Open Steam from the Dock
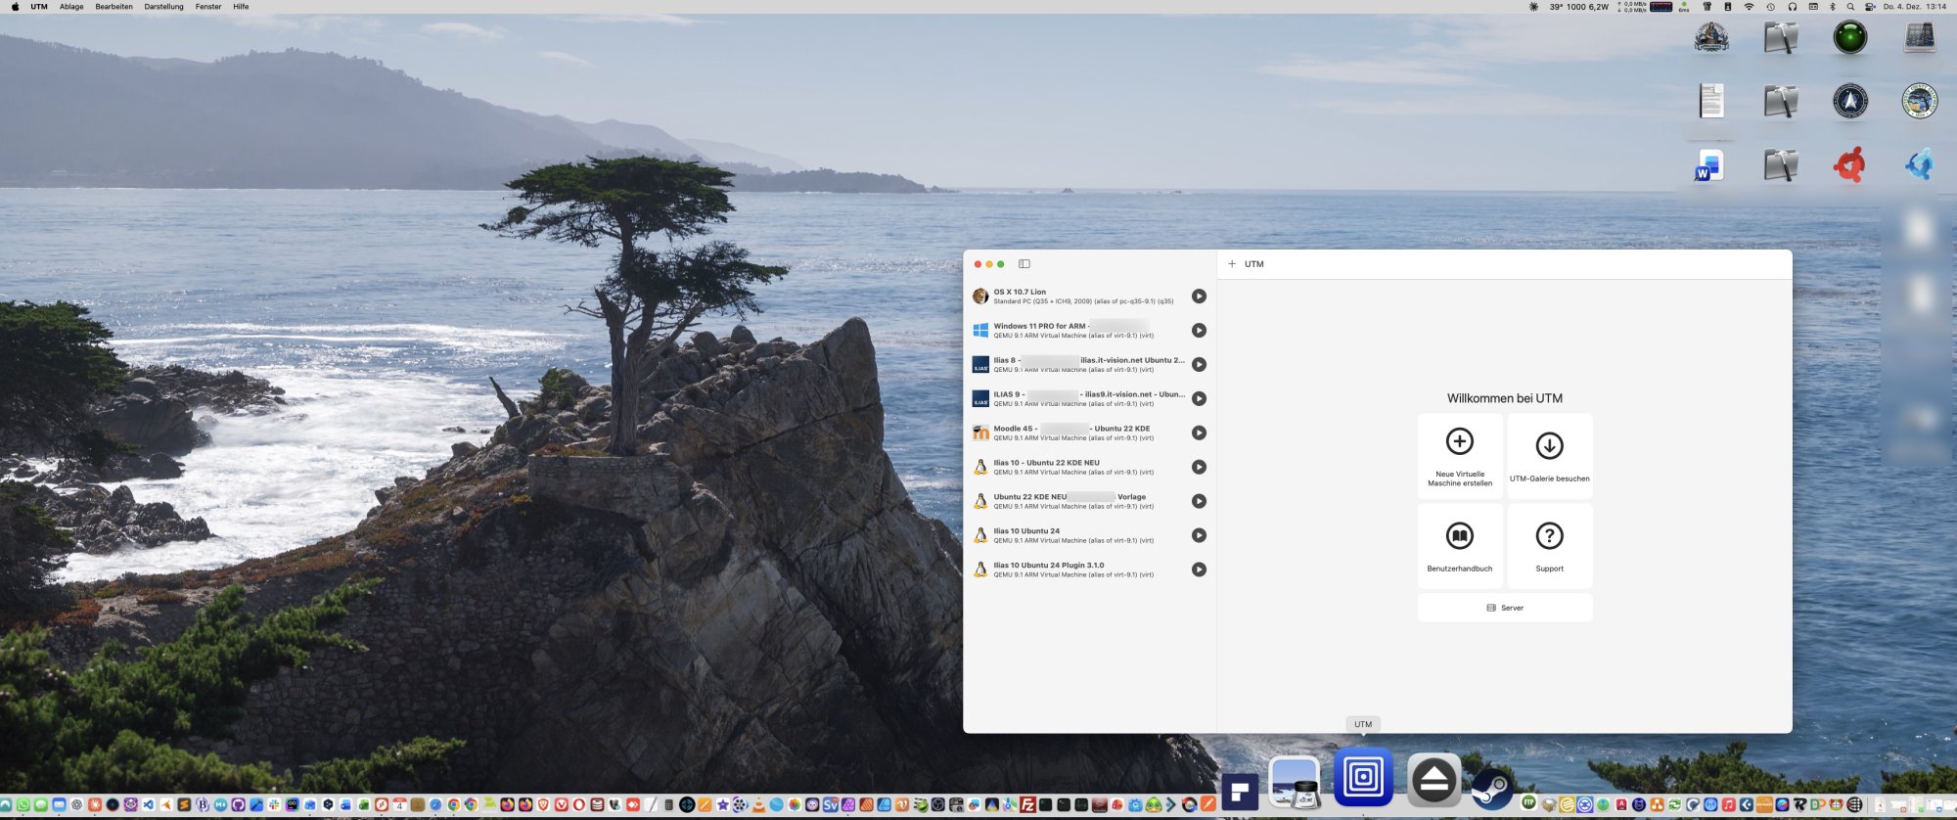1957x820 pixels. point(1492,787)
